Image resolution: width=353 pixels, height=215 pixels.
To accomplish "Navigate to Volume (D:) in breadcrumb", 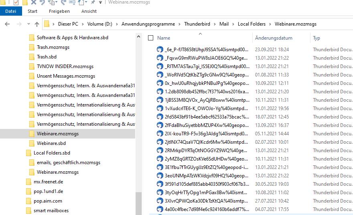I will 100,24.
